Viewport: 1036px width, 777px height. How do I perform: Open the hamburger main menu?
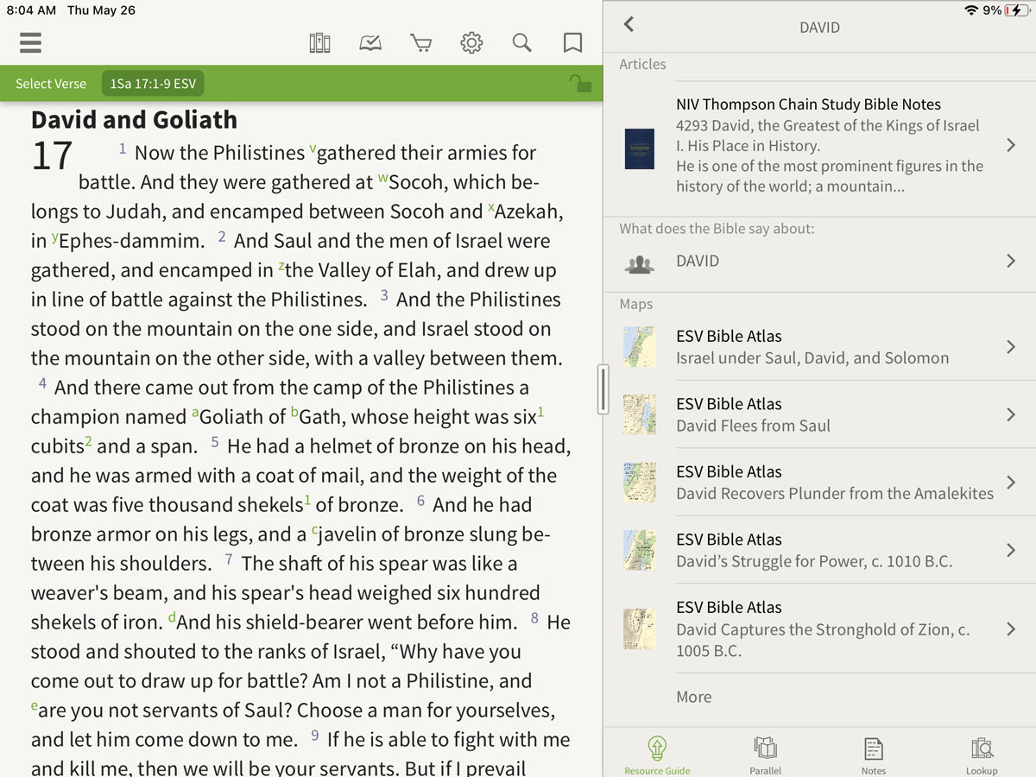30,42
